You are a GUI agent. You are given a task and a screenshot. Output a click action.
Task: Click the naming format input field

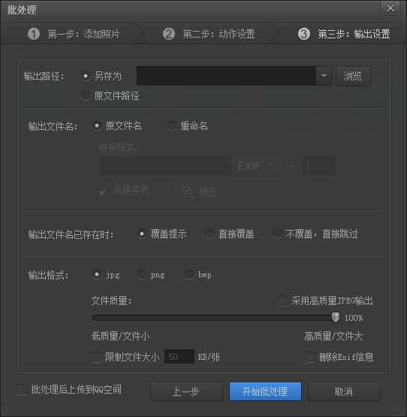164,166
